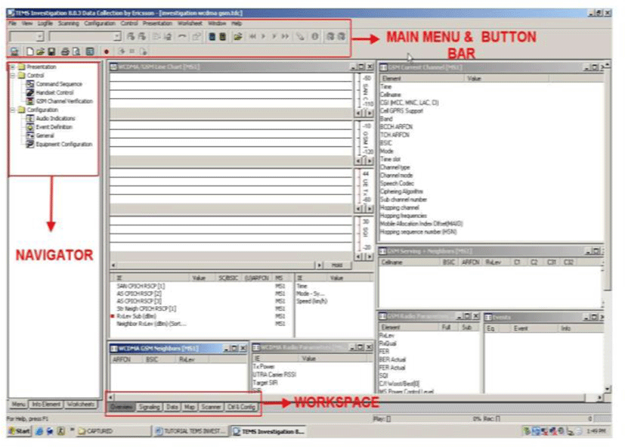Select Equipment Configuration in the Navigator tree
The image size is (625, 447).
point(63,144)
